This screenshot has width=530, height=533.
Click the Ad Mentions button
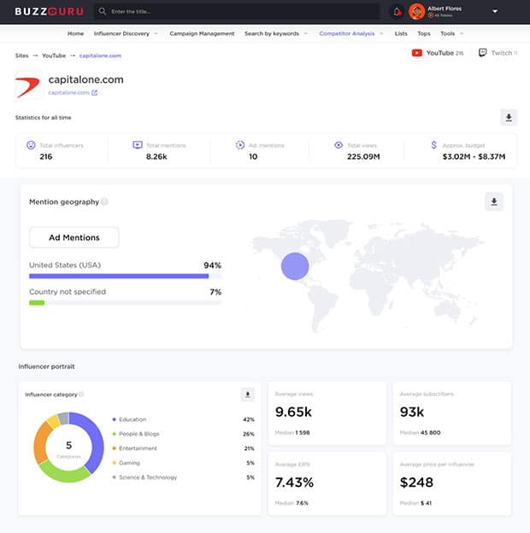pos(74,237)
